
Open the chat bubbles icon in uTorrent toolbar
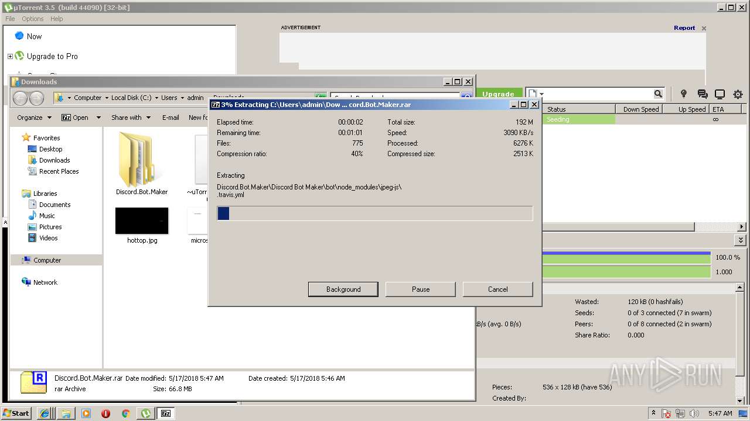pos(702,94)
